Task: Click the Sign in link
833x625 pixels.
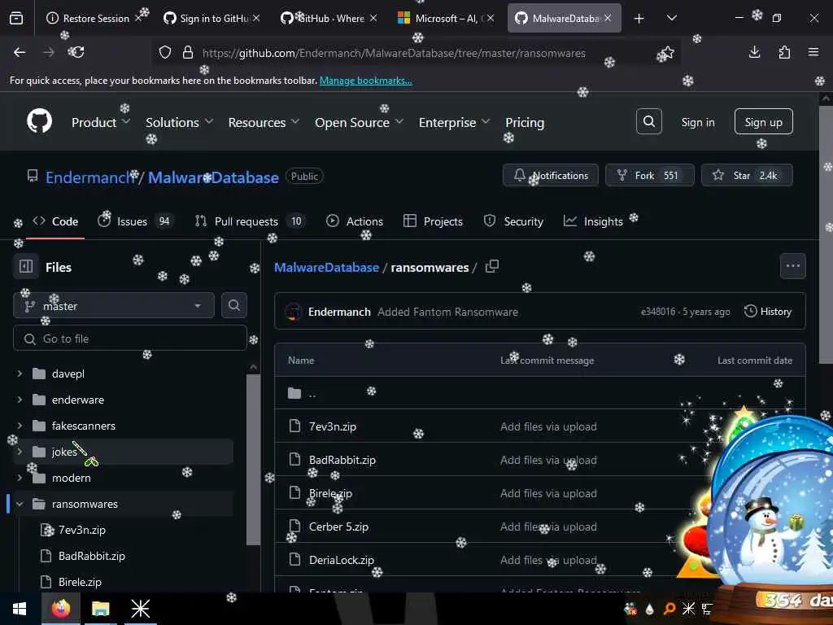Action: (697, 122)
